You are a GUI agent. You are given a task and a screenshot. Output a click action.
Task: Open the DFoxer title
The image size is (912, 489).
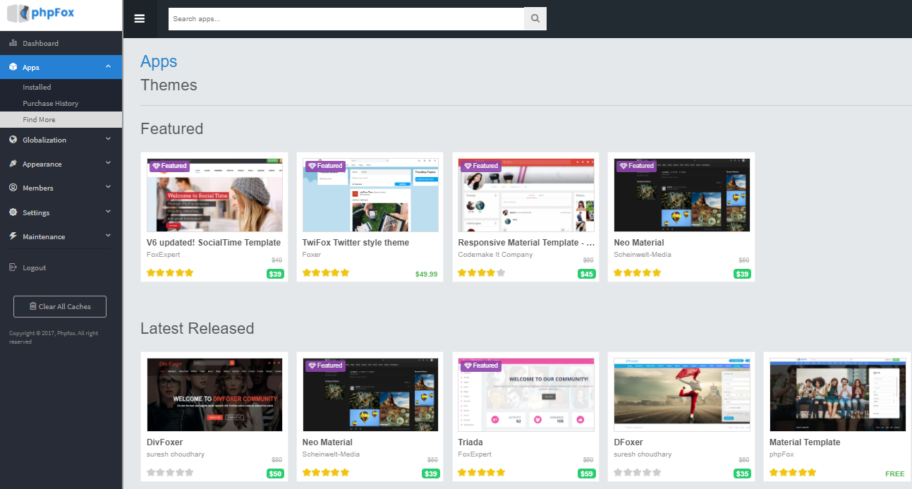tap(628, 442)
